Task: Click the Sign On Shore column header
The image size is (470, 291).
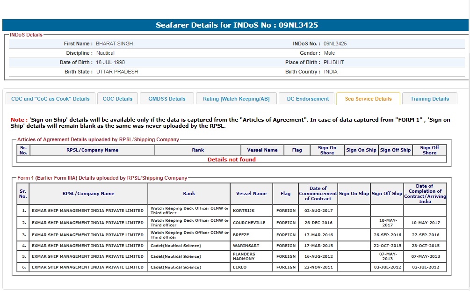Action: click(327, 150)
